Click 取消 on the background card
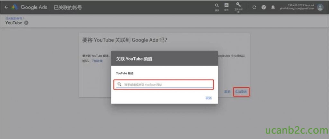 tap(227, 92)
